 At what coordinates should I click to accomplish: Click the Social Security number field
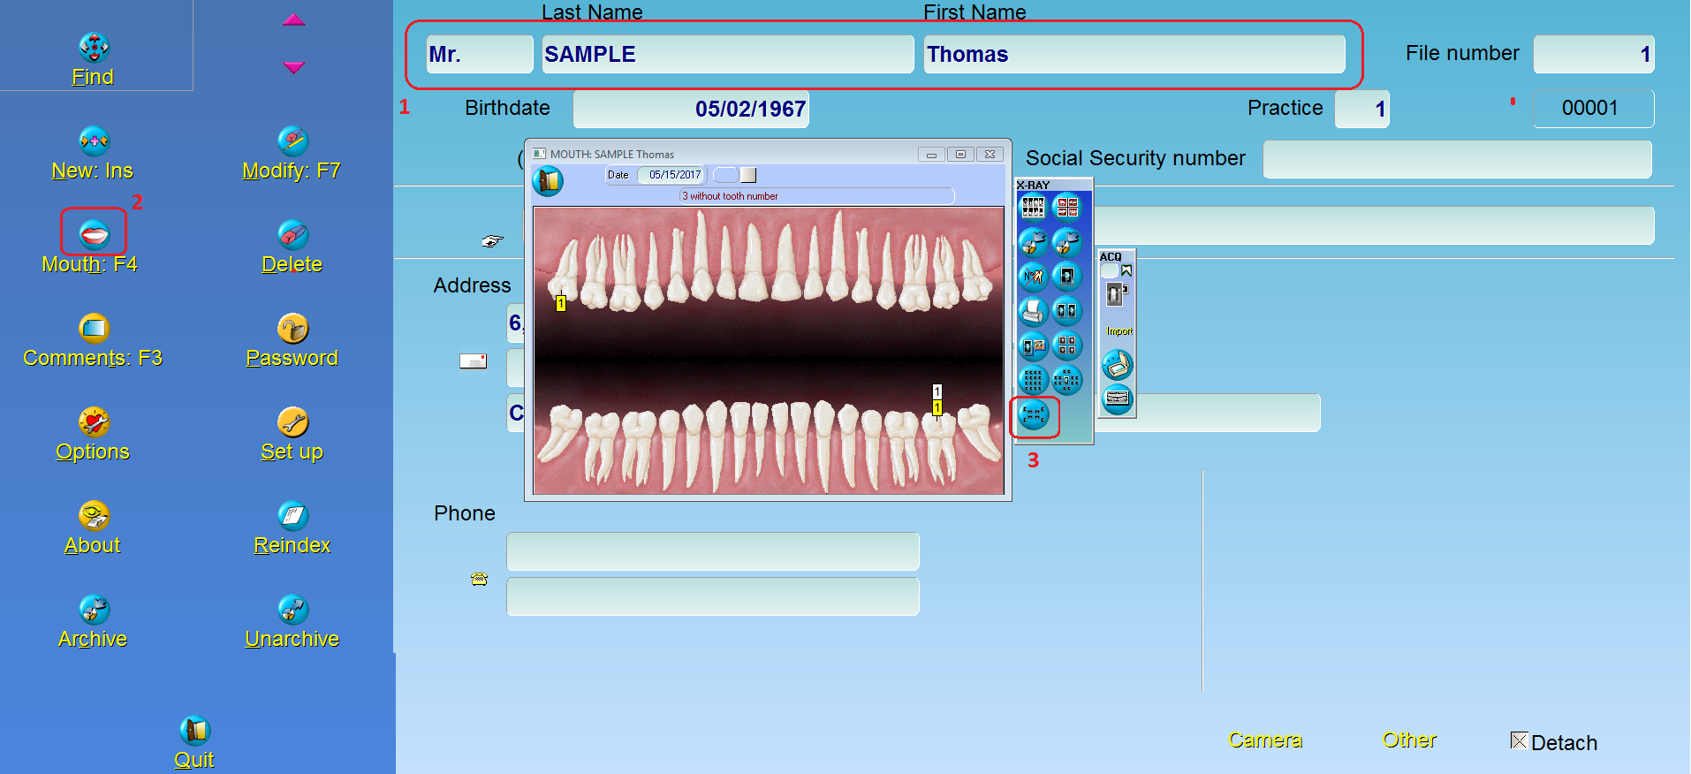1456,159
